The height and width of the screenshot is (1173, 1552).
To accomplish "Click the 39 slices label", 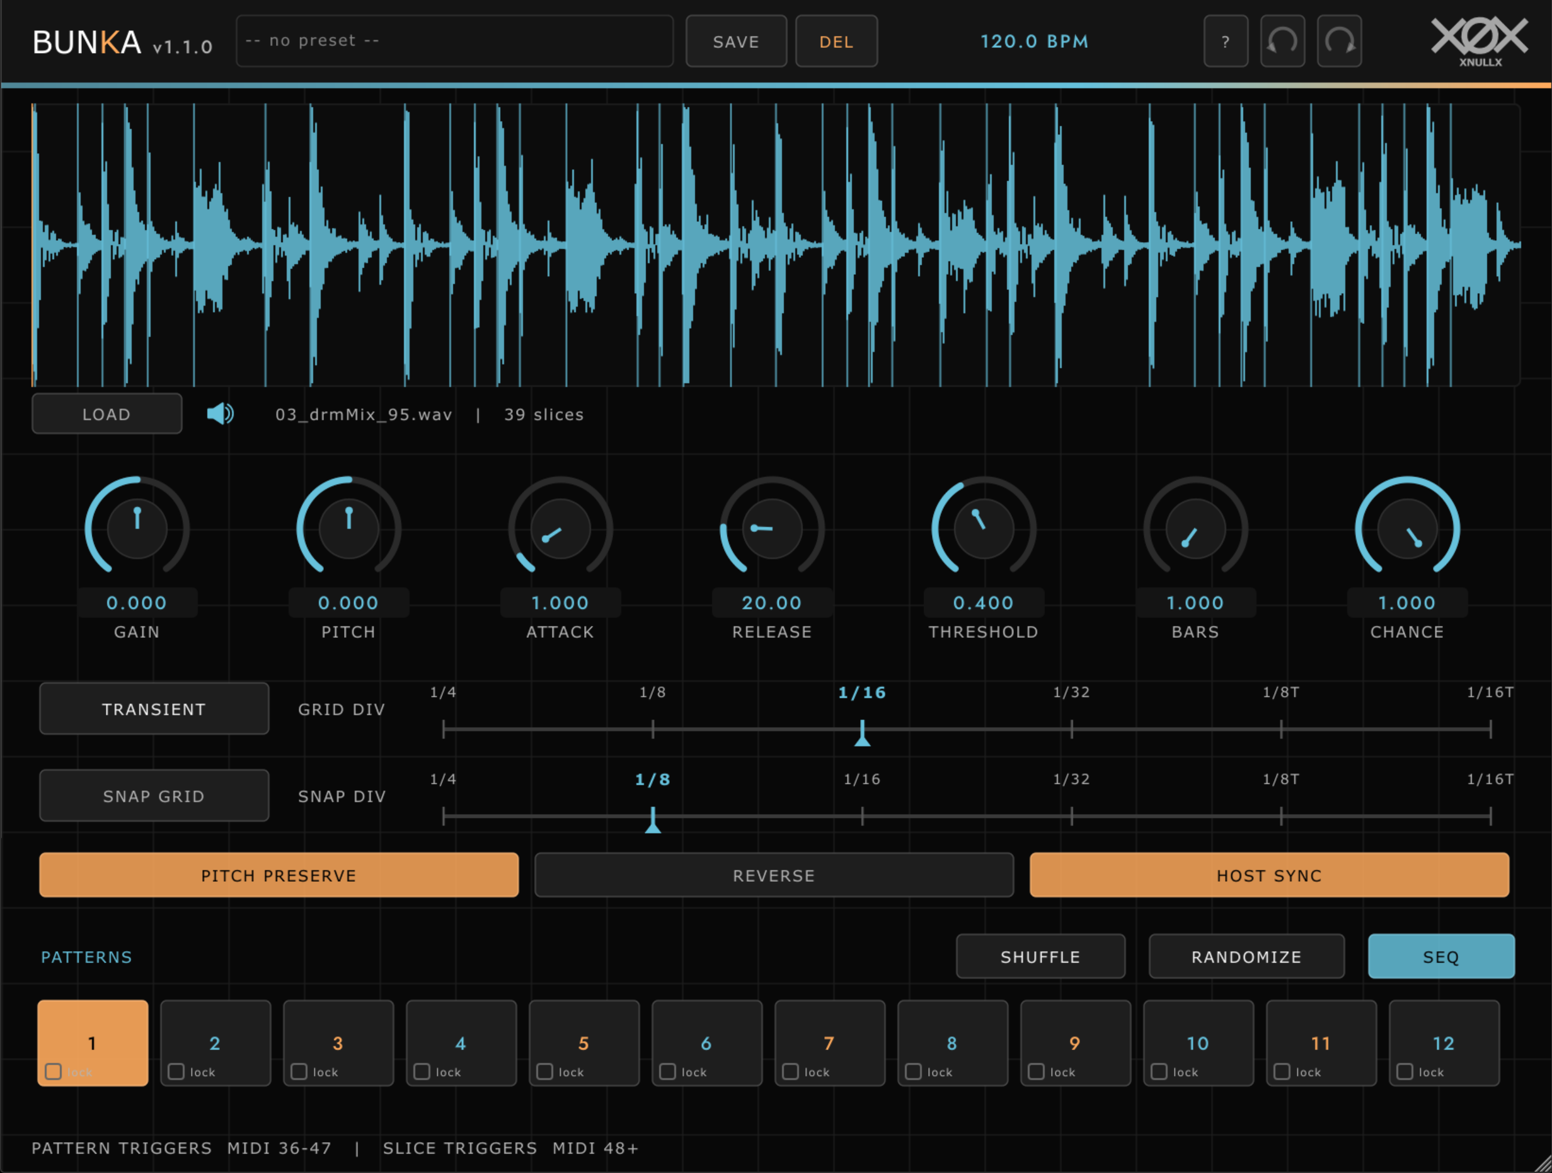I will pyautogui.click(x=544, y=414).
